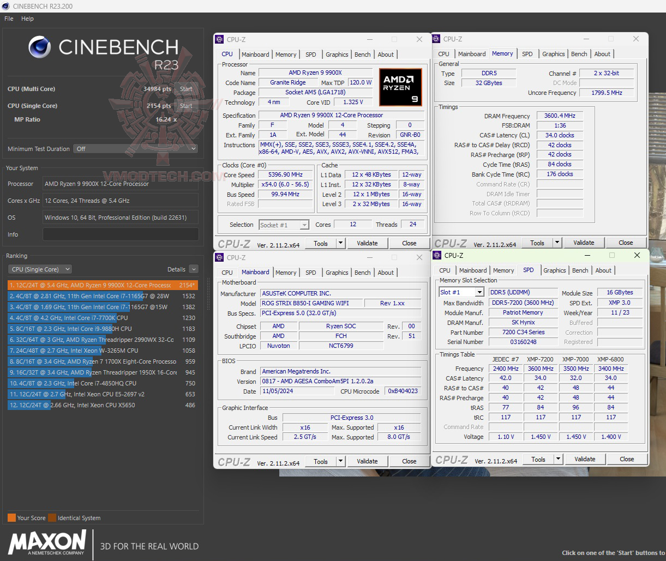Open Tools dropdown arrow in Memory window
Image resolution: width=666 pixels, height=561 pixels.
[557, 243]
